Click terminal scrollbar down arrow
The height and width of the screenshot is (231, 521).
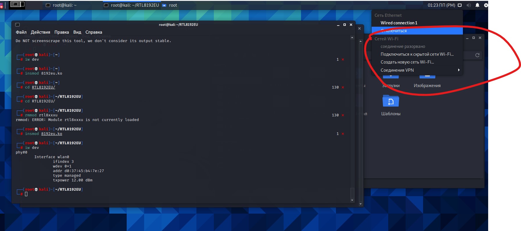(352, 200)
